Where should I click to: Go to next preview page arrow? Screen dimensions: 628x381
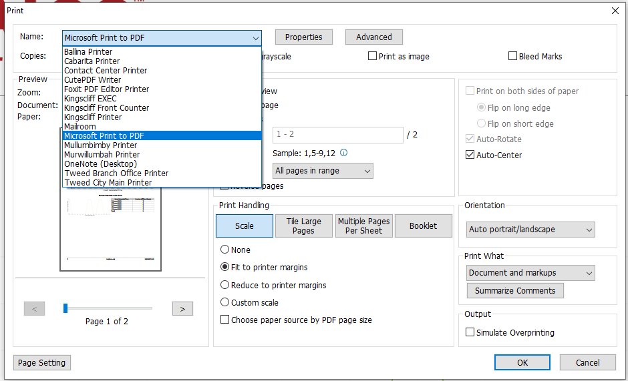pos(182,308)
